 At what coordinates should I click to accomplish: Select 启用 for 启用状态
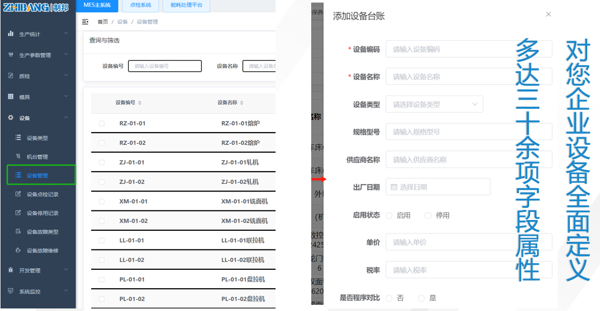(389, 215)
